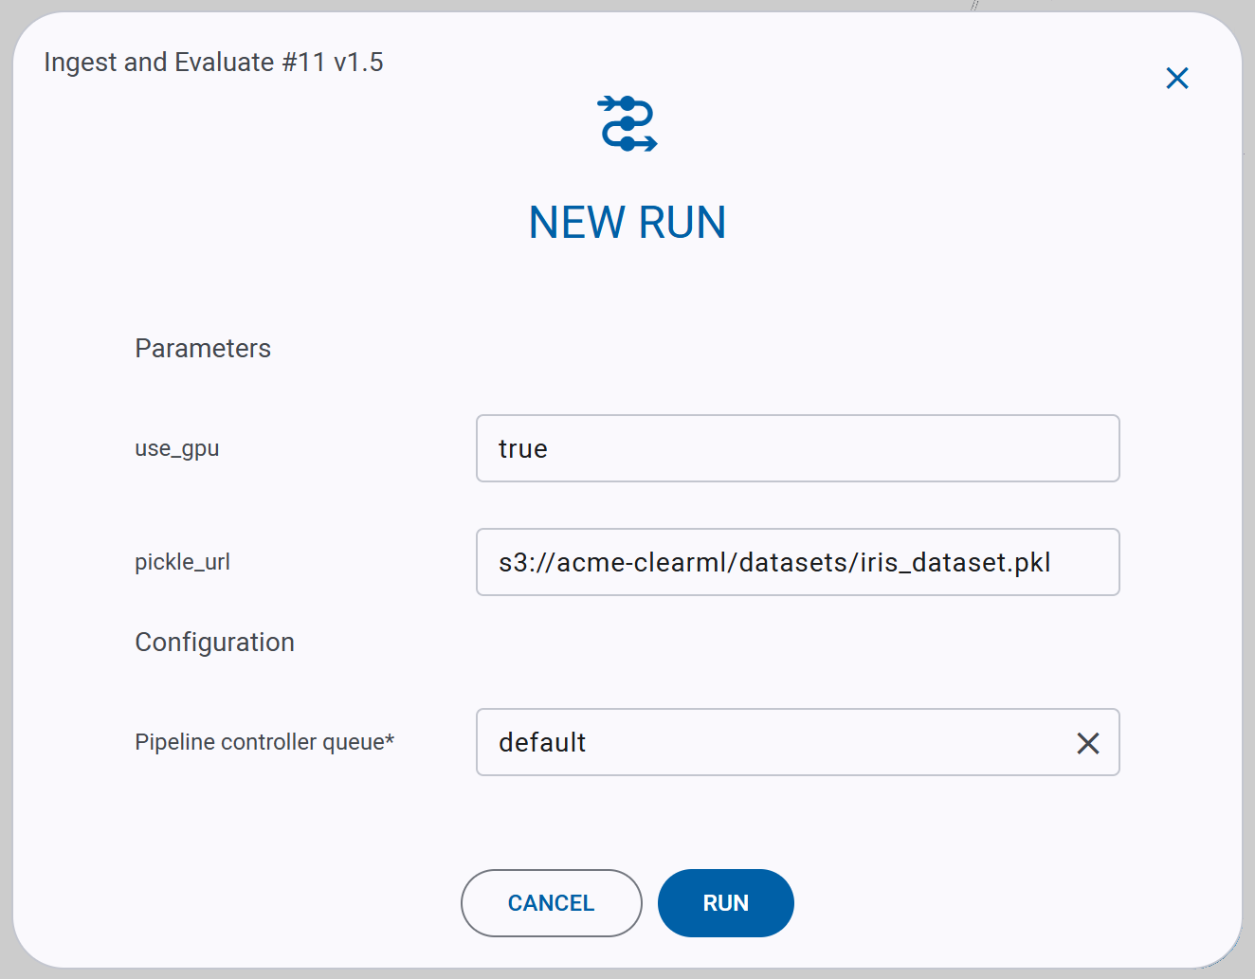Image resolution: width=1255 pixels, height=979 pixels.
Task: Click the NEW RUN heading
Action: [627, 222]
